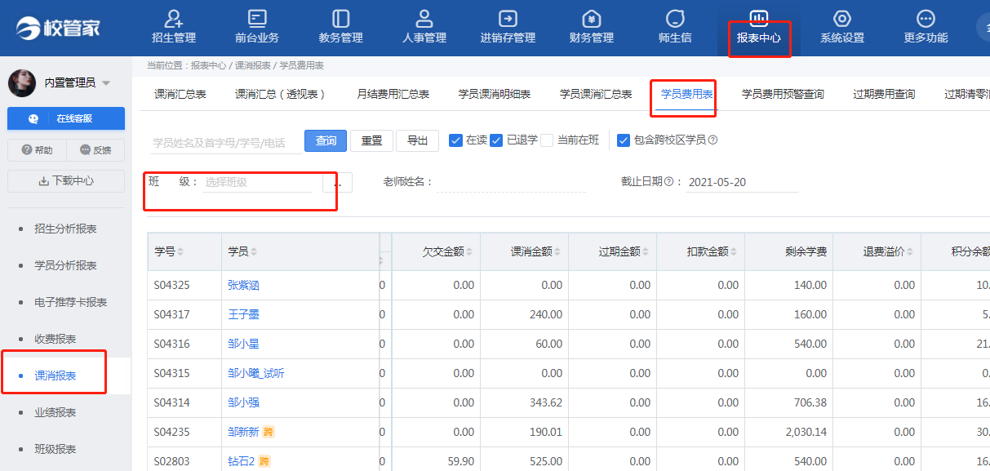This screenshot has height=471, width=990.
Task: Sort by 学员 column arrows
Action: [255, 251]
